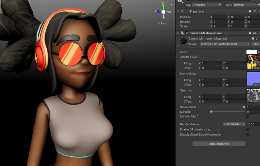260x166 pixels.
Task: Click the Simple Minnaert material help icon
Action: point(253,39)
